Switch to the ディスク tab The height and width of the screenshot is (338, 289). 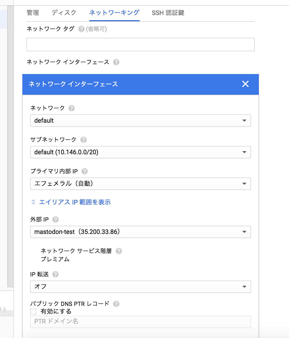[64, 13]
